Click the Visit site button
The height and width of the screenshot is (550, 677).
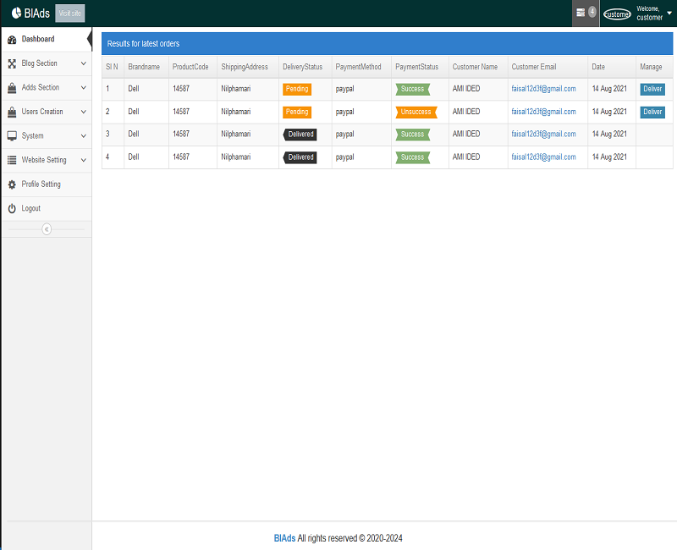[69, 14]
